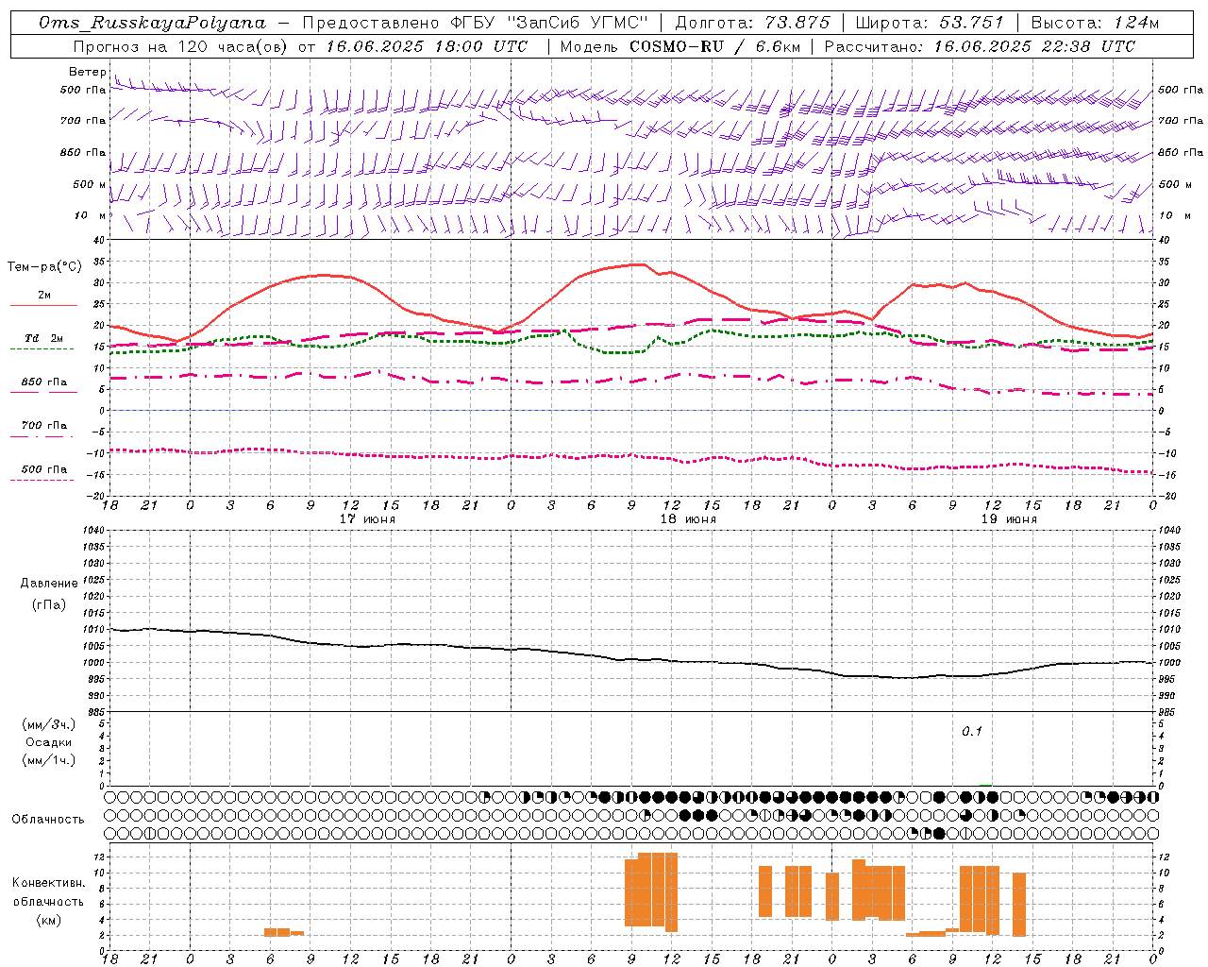
Task: Click the '17 июня' date label
Action: [x=367, y=518]
